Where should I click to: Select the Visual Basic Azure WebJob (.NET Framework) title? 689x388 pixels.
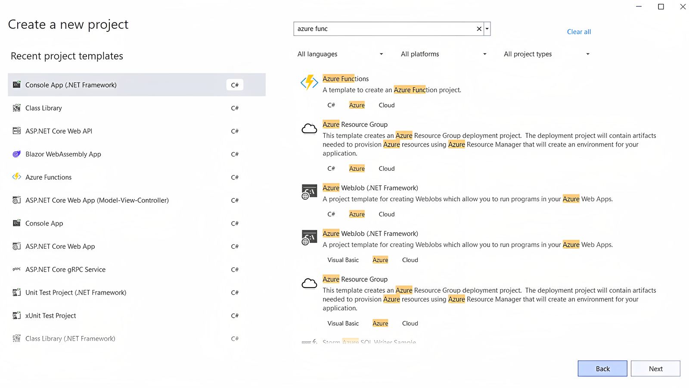click(370, 234)
